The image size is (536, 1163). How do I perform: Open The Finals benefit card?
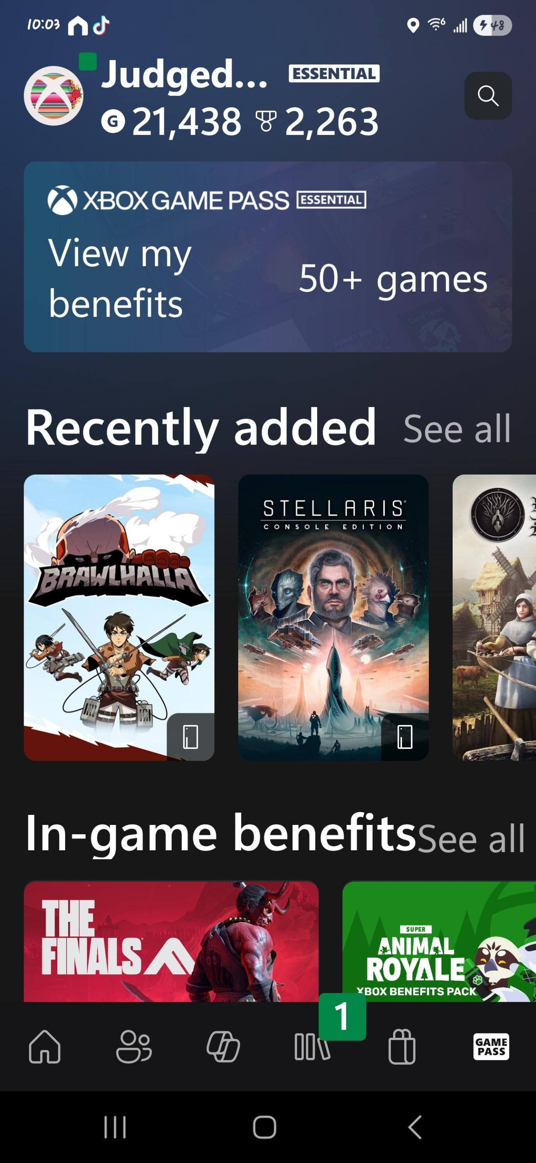tap(171, 941)
